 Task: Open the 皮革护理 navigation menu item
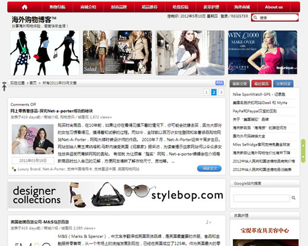click(211, 7)
